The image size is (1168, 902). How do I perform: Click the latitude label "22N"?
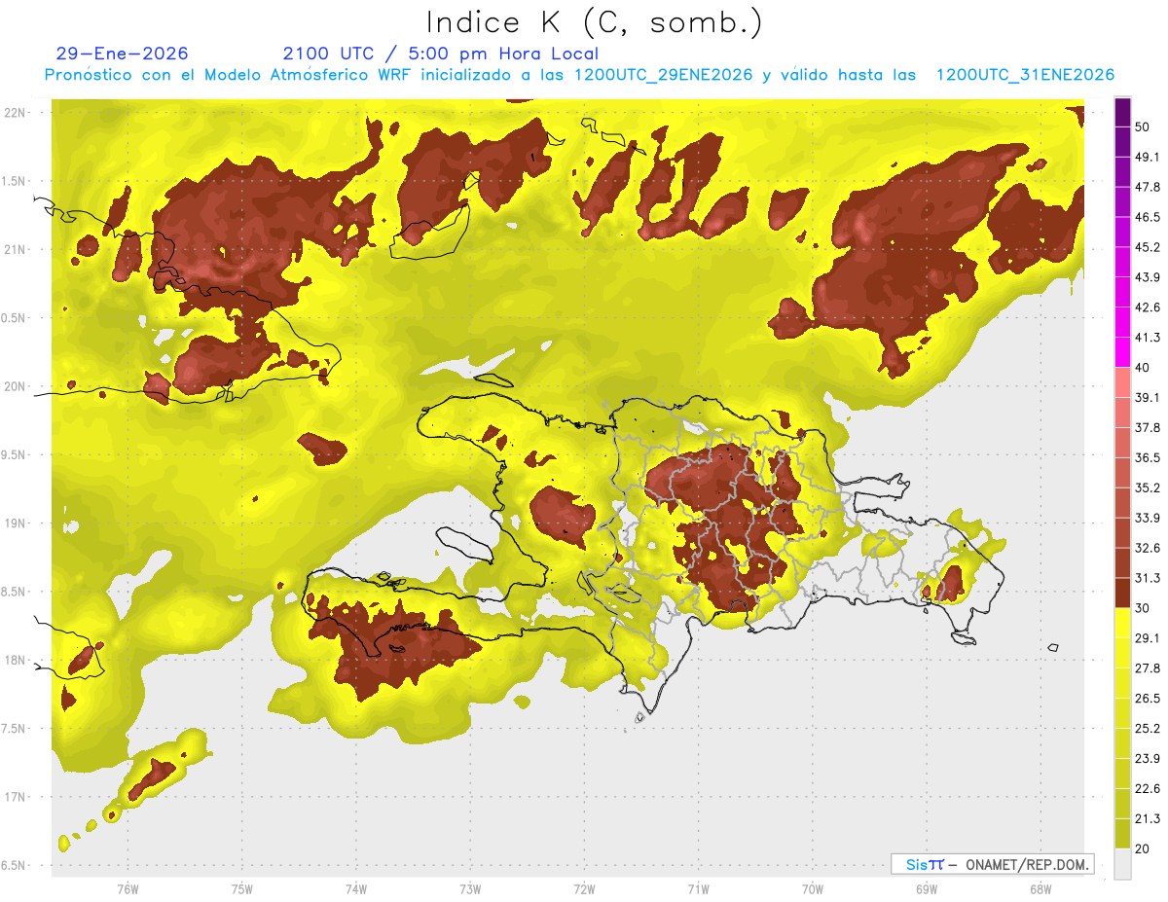(x=16, y=113)
